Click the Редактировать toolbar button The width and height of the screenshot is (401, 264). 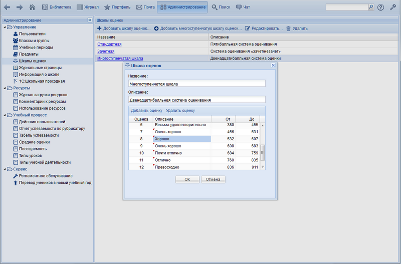click(x=264, y=29)
